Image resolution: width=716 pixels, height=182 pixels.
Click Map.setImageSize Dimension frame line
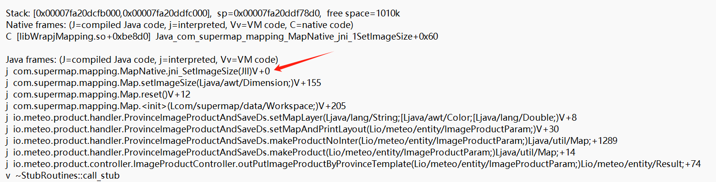163,83
